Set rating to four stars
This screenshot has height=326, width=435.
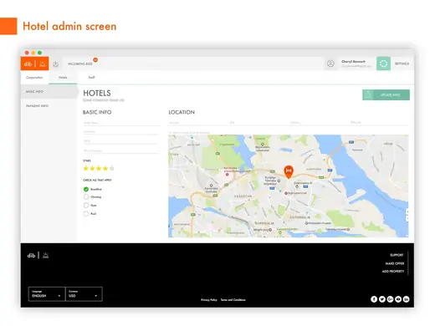105,168
